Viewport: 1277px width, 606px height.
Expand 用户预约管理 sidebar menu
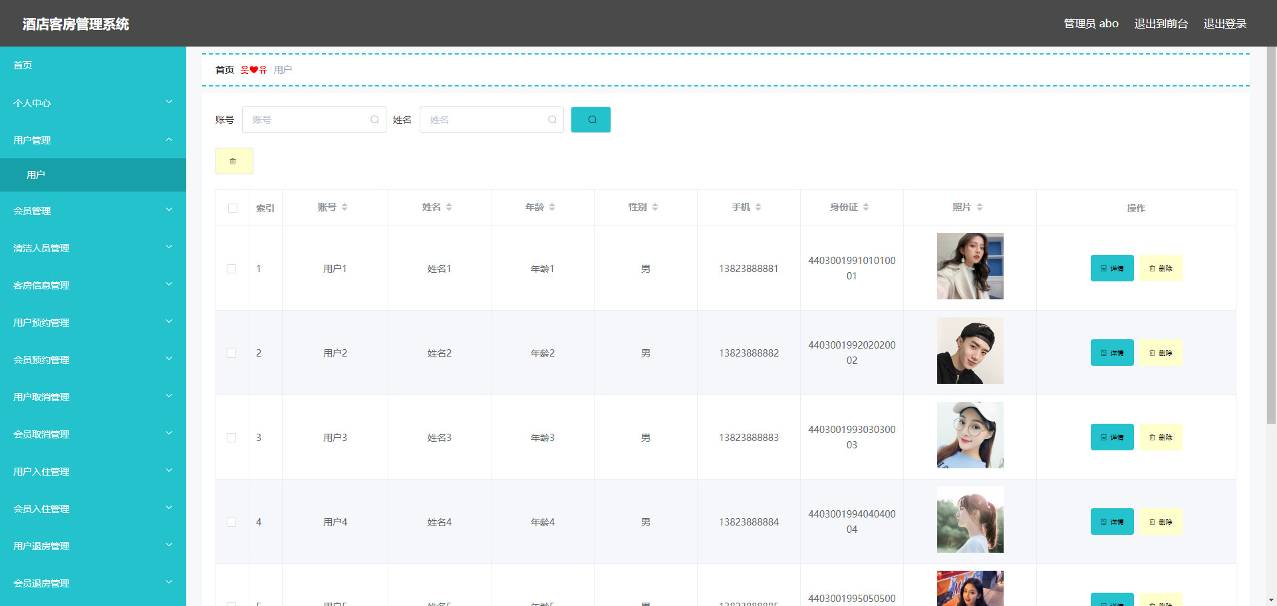[x=93, y=323]
